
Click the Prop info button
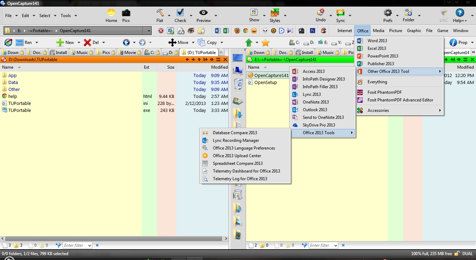(459, 43)
